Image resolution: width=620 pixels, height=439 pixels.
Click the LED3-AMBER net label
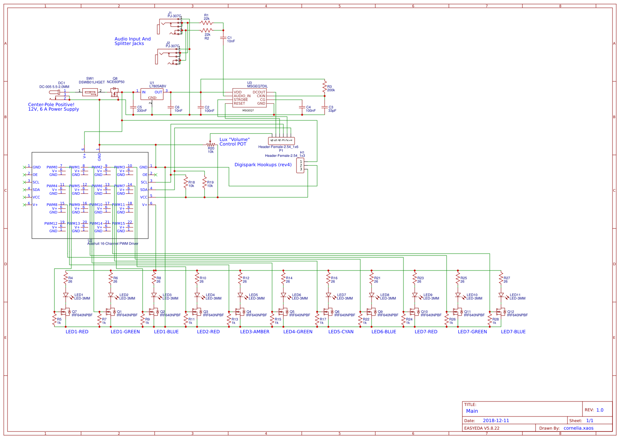254,332
